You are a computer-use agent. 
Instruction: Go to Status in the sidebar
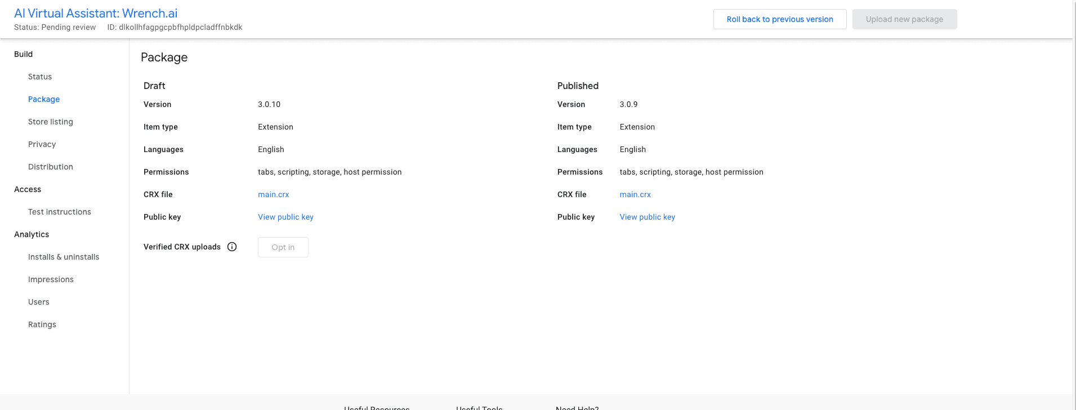tap(40, 77)
